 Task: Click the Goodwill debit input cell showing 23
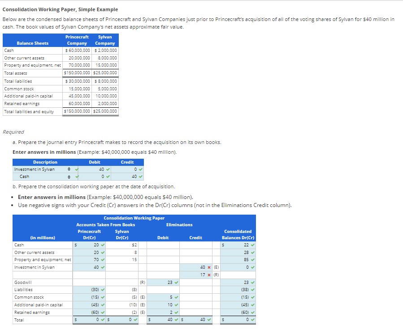coord(170,283)
